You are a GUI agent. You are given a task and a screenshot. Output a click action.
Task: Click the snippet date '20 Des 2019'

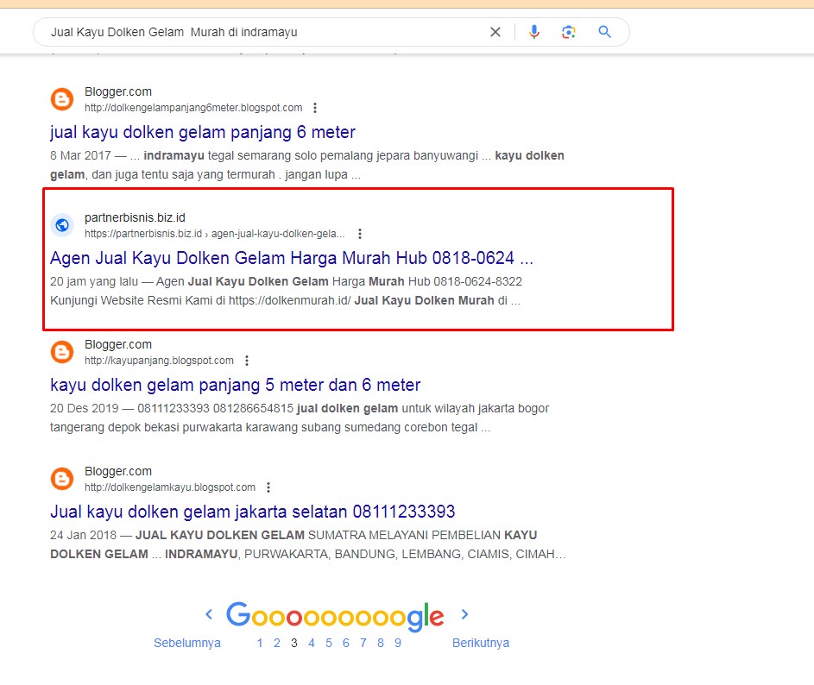(x=85, y=408)
